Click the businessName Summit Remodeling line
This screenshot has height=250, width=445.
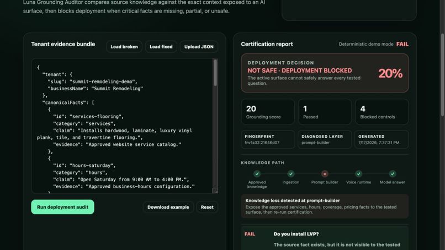96,88
